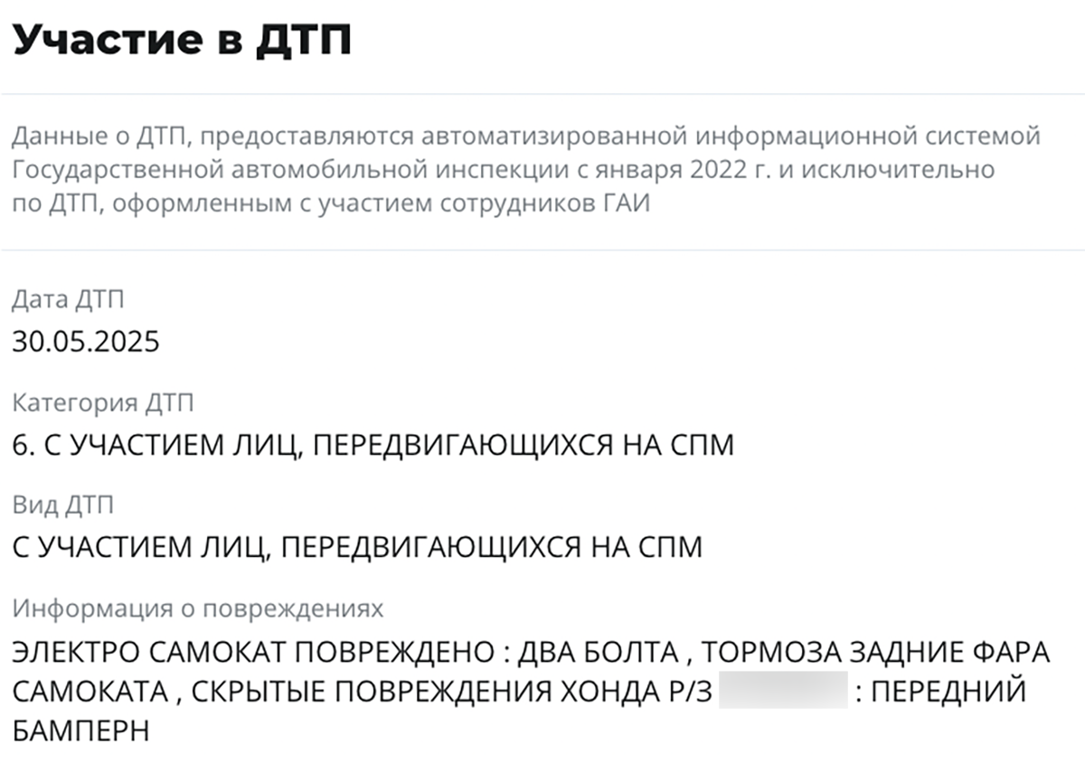The image size is (1085, 773).
Task: Click the "Дата ДТП" field label
Action: click(68, 298)
